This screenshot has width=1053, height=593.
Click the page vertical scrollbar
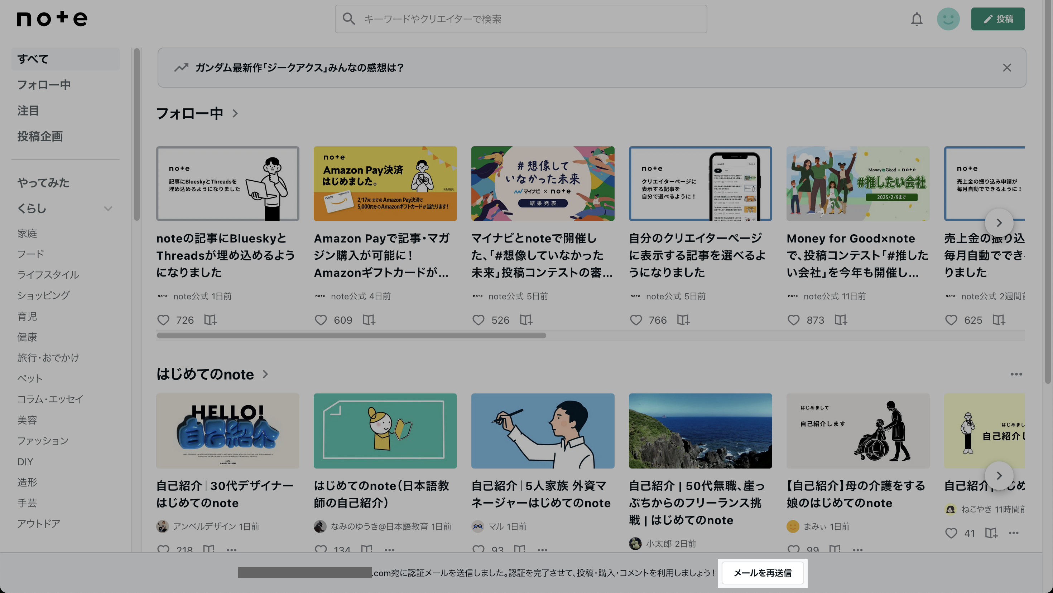1048,192
